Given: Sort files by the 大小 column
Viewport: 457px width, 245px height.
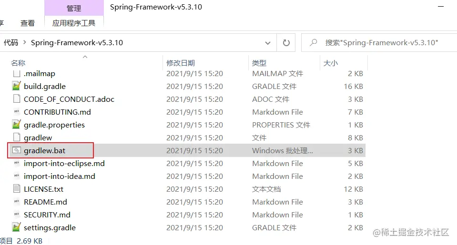Looking at the screenshot, I should [331, 63].
